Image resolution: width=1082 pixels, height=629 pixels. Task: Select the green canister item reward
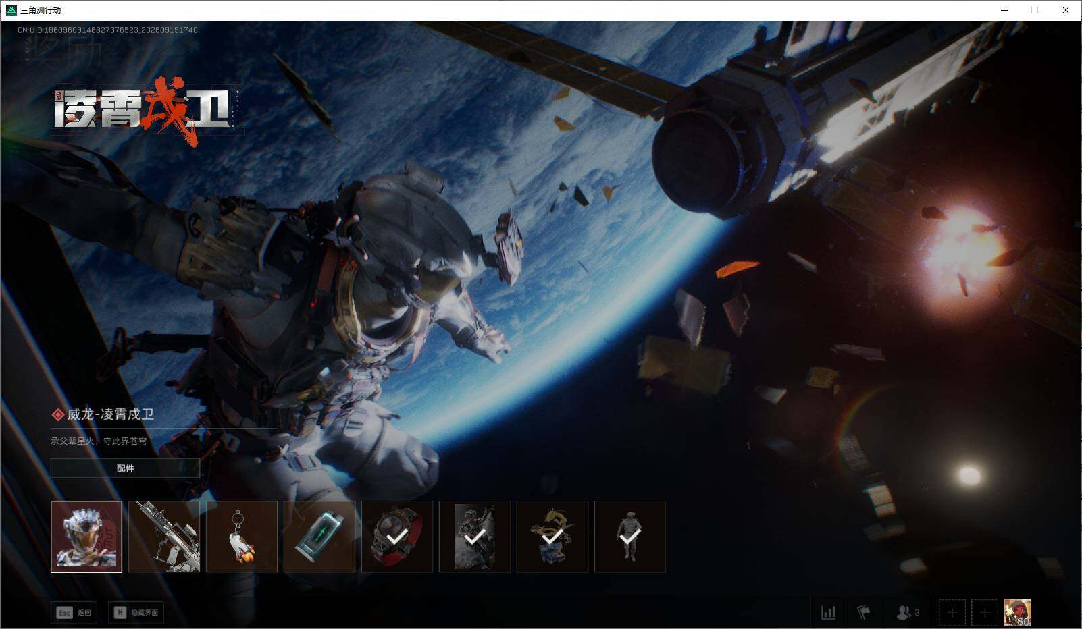(319, 537)
